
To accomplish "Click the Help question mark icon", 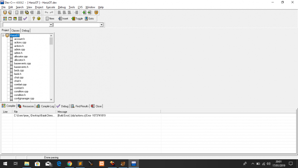I will click(33, 19).
